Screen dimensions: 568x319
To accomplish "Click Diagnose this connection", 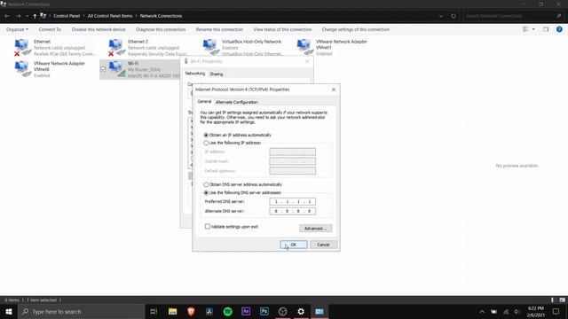I will tap(161, 29).
